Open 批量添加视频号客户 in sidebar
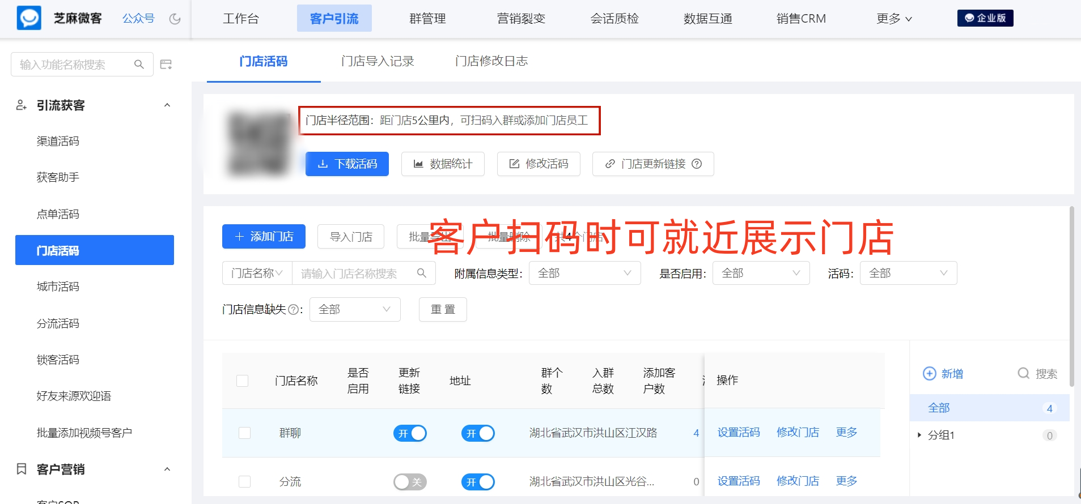The image size is (1081, 504). point(84,433)
